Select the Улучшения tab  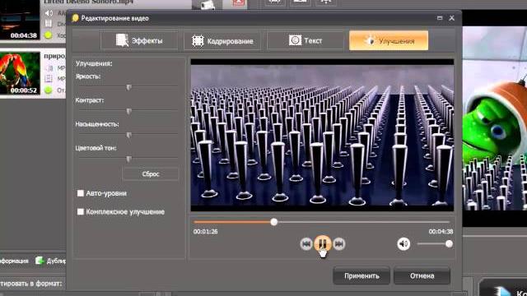tap(389, 40)
